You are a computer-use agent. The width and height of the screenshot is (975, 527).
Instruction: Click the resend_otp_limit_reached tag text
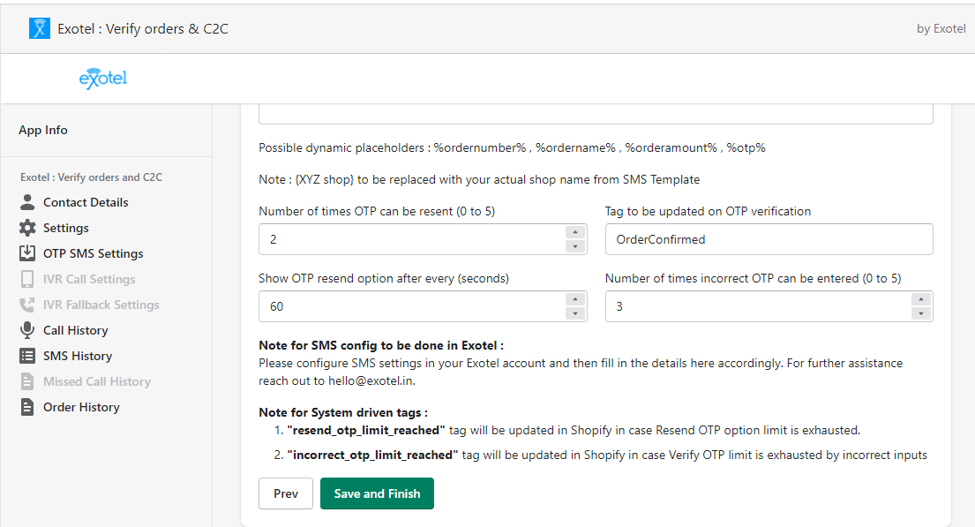(366, 430)
